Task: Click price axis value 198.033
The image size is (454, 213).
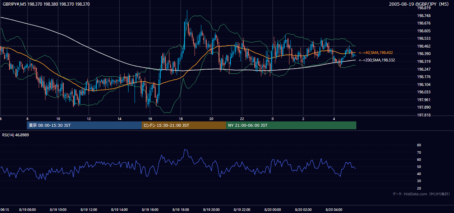Action: coord(423,92)
